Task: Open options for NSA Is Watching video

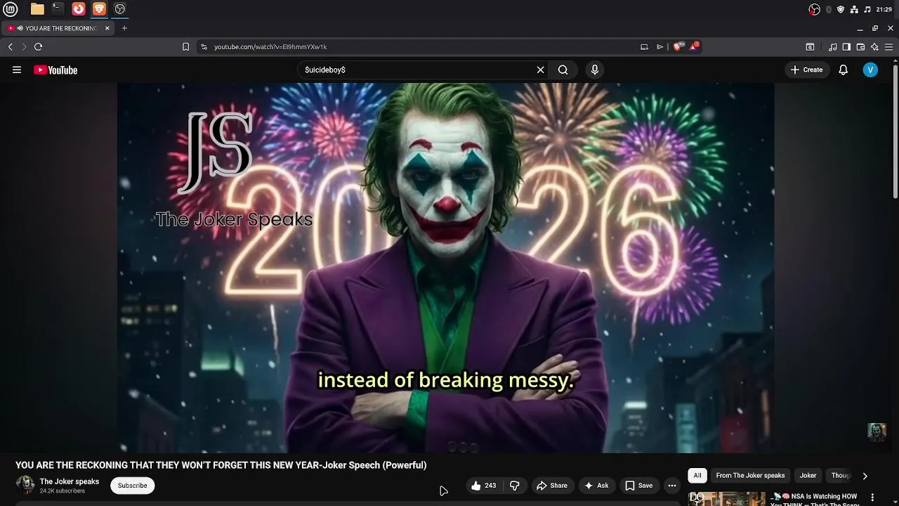Action: pyautogui.click(x=873, y=498)
